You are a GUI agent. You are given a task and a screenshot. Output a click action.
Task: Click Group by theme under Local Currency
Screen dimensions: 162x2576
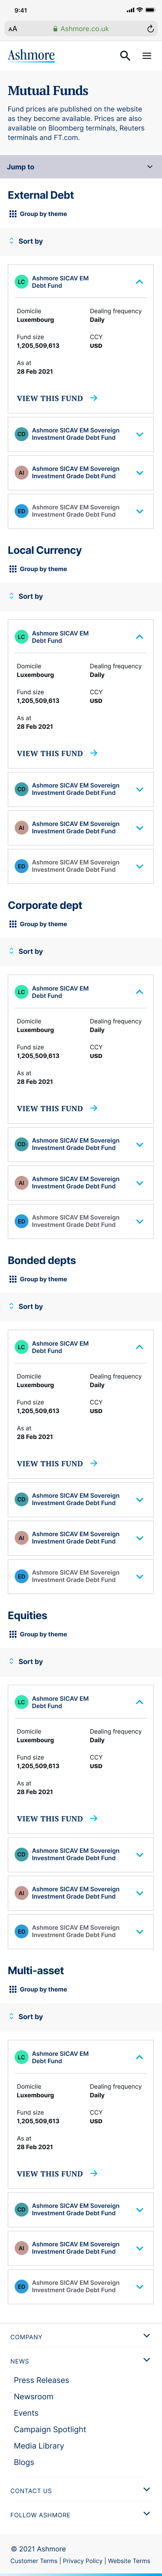pyautogui.click(x=43, y=569)
